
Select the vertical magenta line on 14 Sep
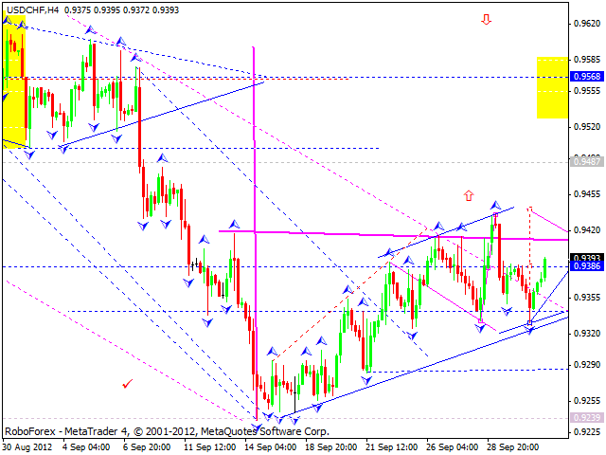(x=255, y=232)
